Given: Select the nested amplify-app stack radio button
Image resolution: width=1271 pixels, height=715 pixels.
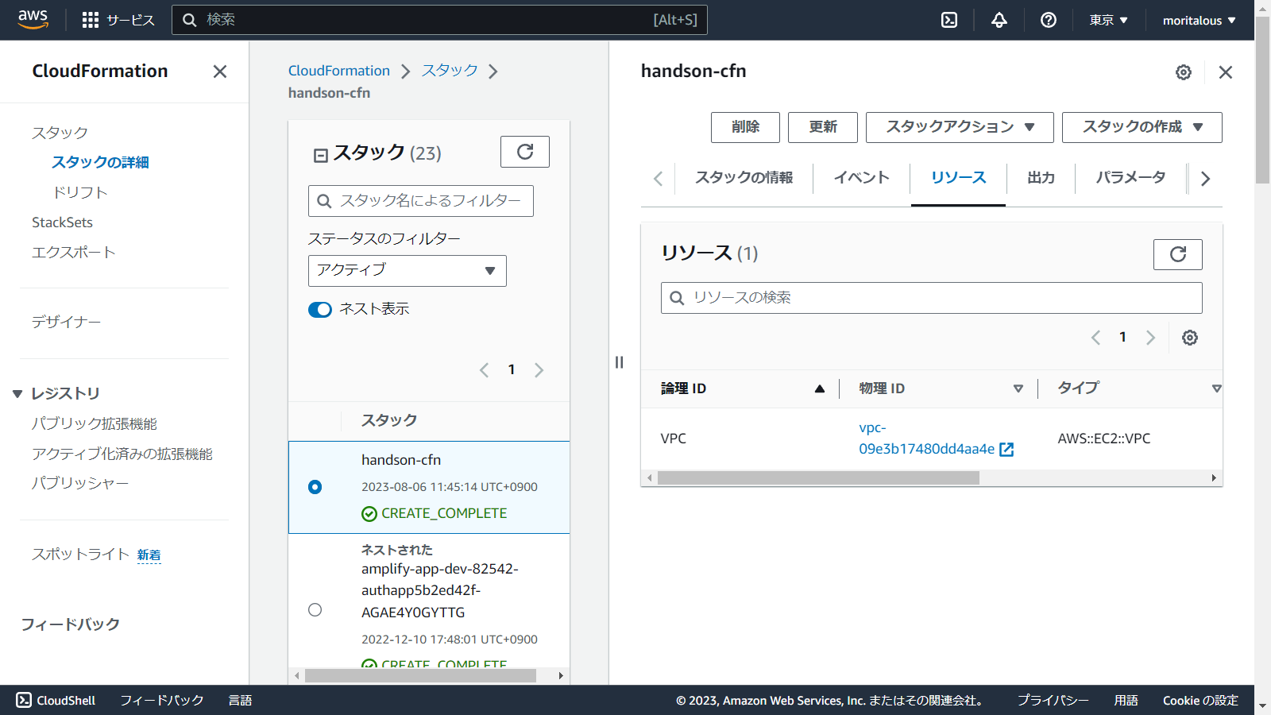Looking at the screenshot, I should pyautogui.click(x=315, y=609).
